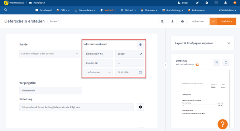Open the apps grid icon
This screenshot has height=131, width=240.
(x=216, y=3)
